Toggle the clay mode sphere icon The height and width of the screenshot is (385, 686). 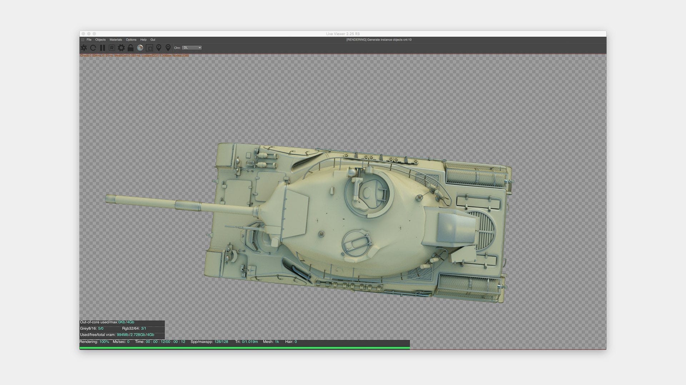[140, 48]
